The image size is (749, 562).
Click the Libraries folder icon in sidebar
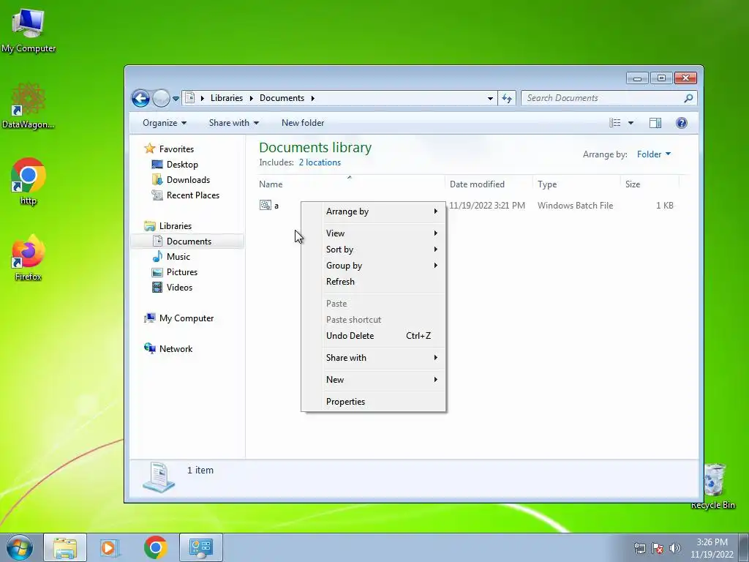[x=150, y=225]
